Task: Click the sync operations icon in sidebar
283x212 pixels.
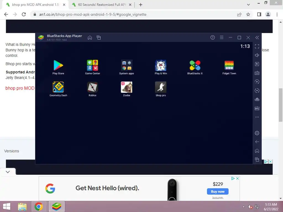Action: point(257,82)
